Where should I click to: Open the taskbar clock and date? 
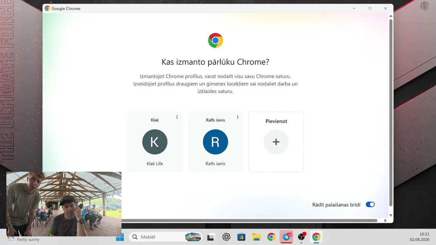419,237
